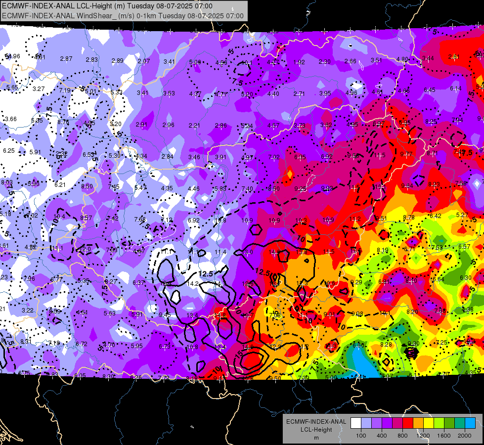
Task: Click the 3.95 wind shear value
Action: [325, 93]
